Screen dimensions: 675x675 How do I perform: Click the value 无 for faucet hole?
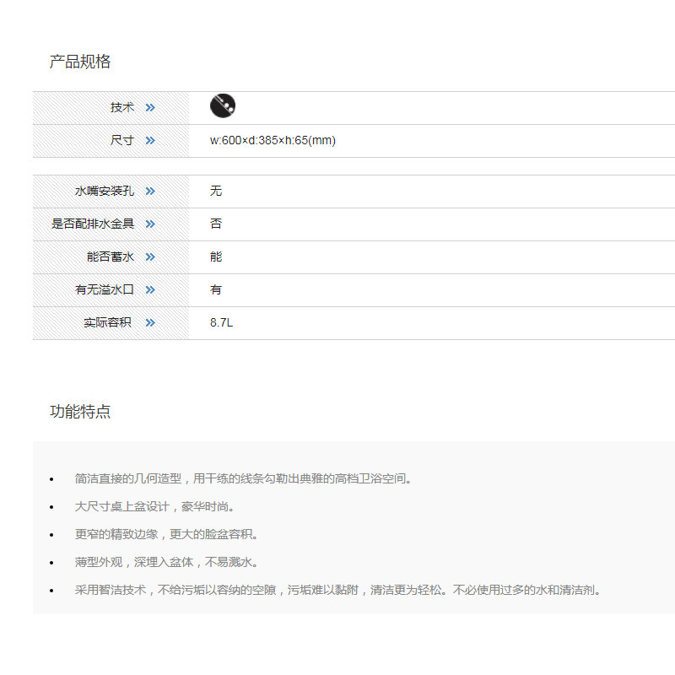click(x=216, y=191)
